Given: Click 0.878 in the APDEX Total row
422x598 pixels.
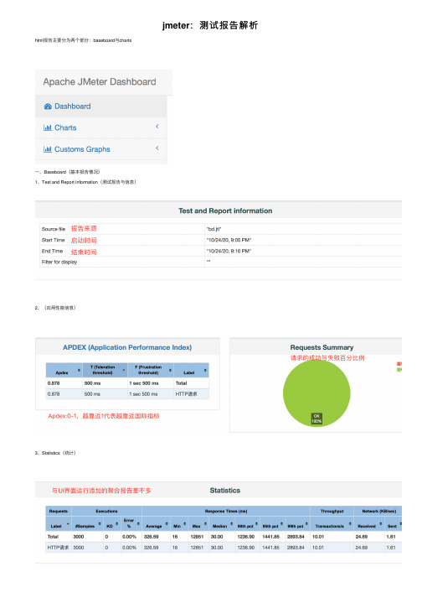Looking at the screenshot, I should coord(54,383).
